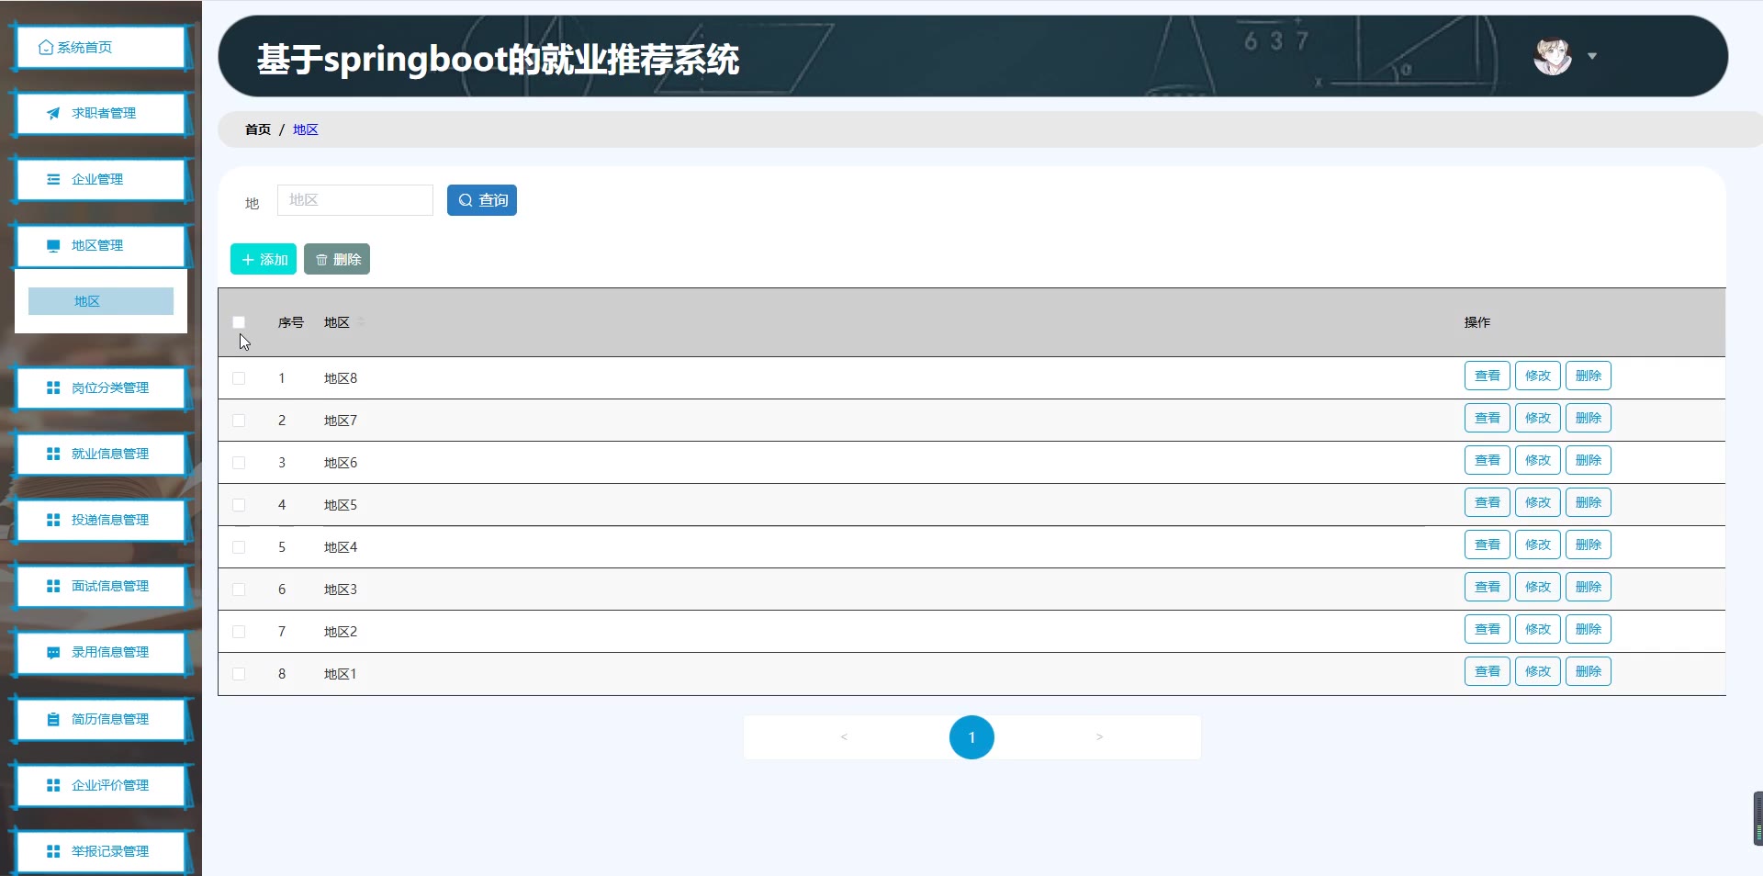Expand the 求职者管理 menu
Image resolution: width=1763 pixels, height=876 pixels.
(x=101, y=114)
